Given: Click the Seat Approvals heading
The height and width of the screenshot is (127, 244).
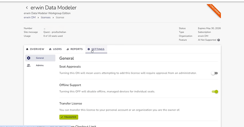Looking at the screenshot, I should [70, 66].
